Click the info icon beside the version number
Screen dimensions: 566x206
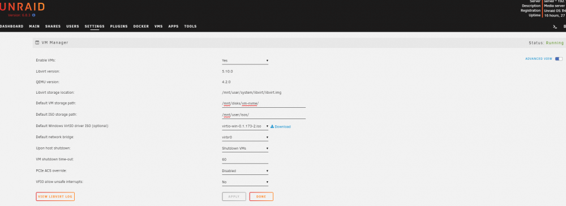click(33, 15)
